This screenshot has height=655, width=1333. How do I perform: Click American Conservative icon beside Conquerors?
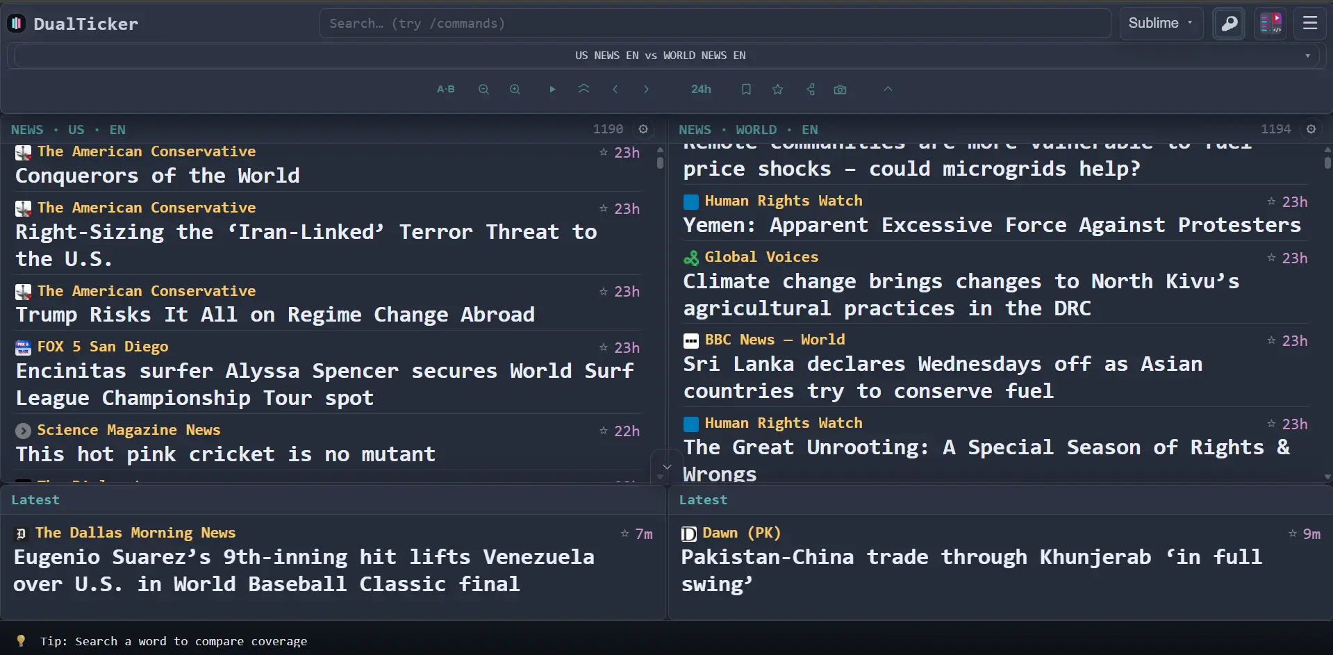click(x=23, y=152)
